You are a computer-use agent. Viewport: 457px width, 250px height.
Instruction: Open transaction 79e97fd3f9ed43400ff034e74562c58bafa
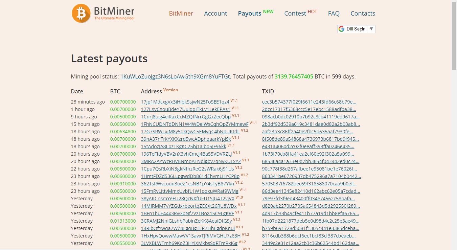click(x=309, y=199)
